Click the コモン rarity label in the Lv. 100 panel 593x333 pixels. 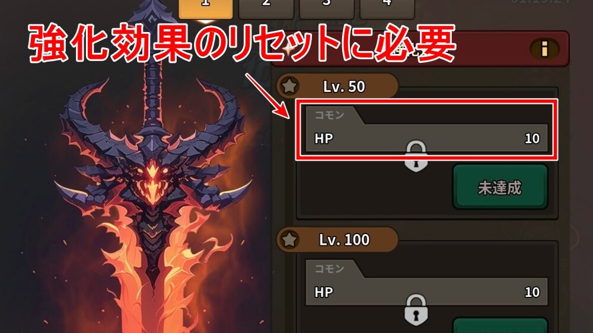pyautogui.click(x=329, y=268)
